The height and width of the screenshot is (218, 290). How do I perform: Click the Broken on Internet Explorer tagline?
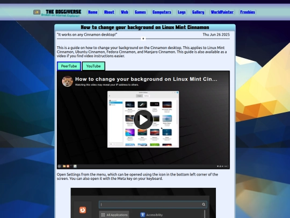(60, 16)
